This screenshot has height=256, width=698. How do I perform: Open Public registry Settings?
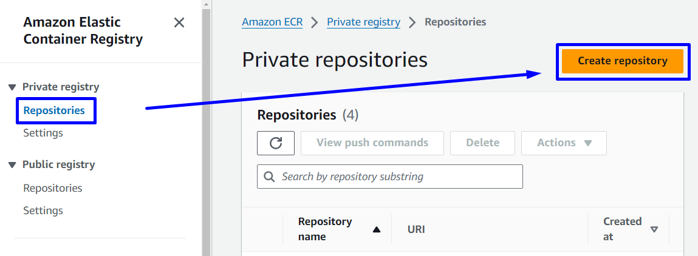[43, 211]
